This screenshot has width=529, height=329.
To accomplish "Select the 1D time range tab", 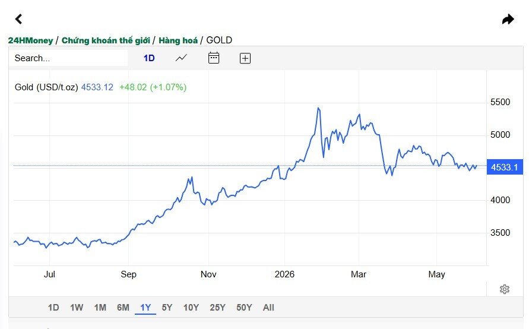I will click(53, 308).
